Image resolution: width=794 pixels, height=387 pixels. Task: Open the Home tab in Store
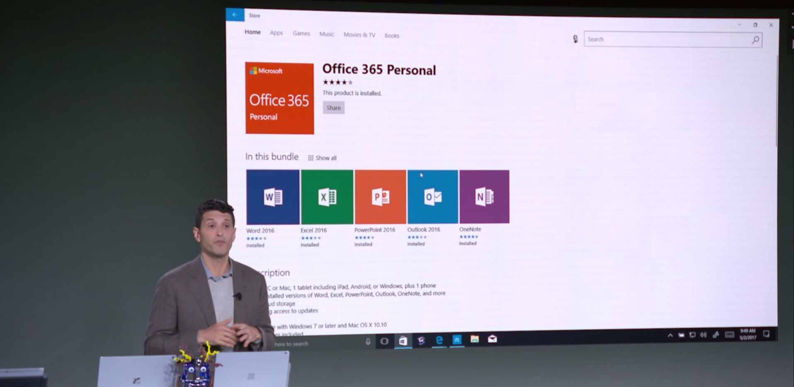[253, 32]
